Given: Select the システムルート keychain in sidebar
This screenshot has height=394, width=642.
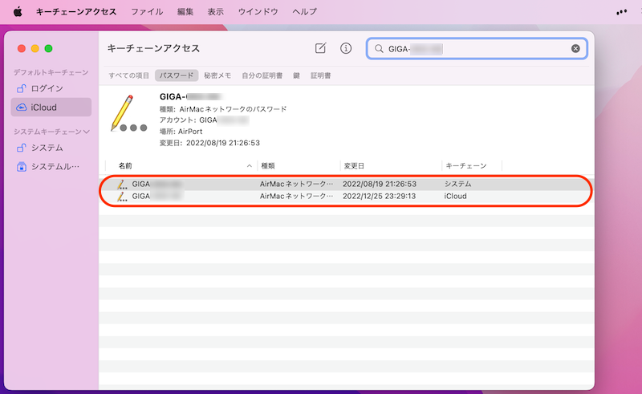Looking at the screenshot, I should [55, 167].
